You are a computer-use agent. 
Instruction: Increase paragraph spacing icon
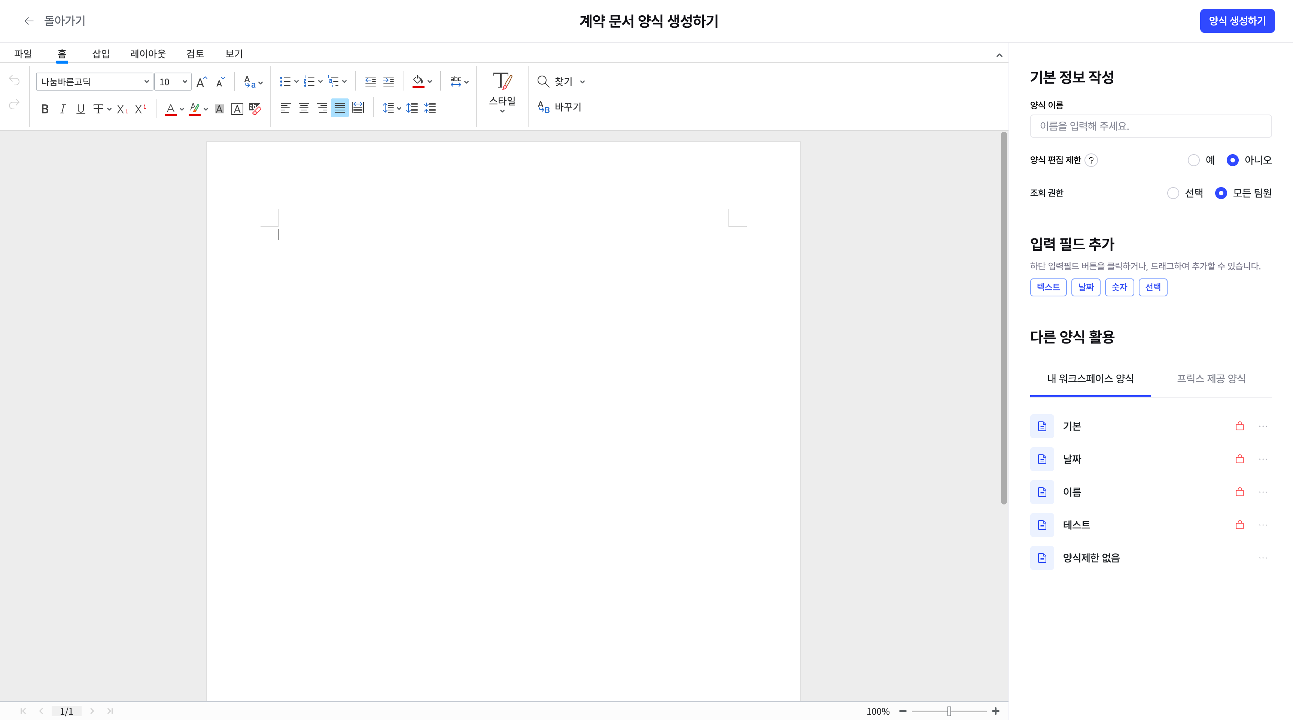click(x=412, y=108)
